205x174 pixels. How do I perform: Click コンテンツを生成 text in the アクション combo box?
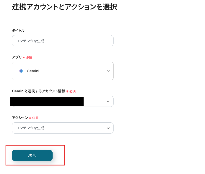pyautogui.click(x=30, y=128)
